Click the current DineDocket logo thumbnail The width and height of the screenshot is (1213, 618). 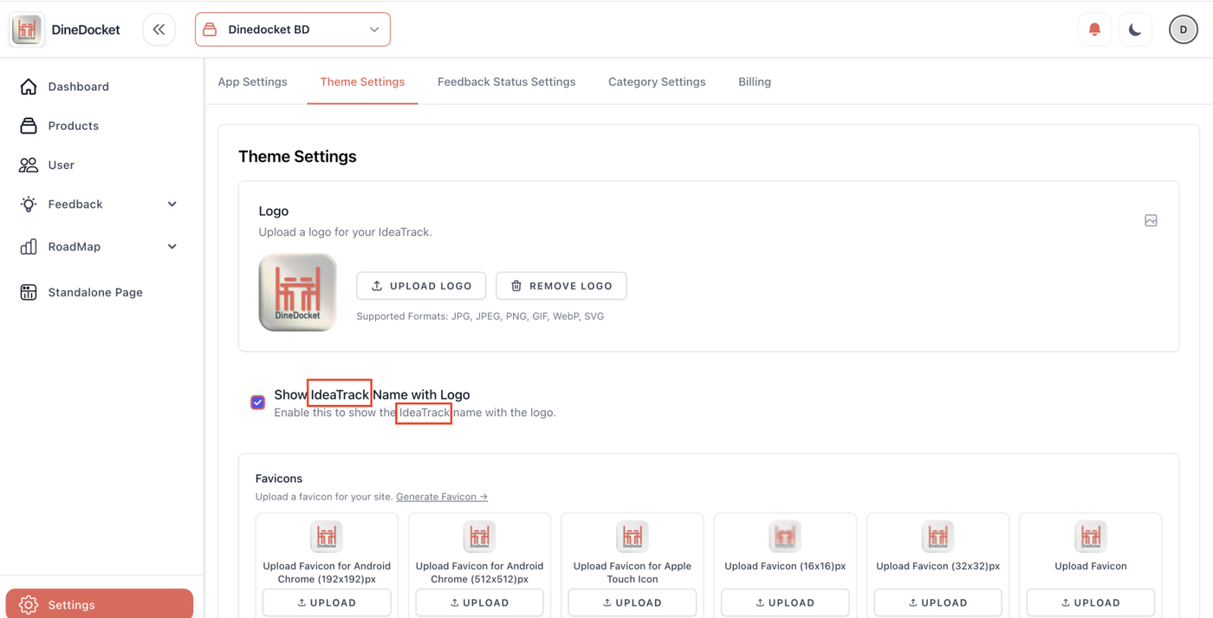point(297,293)
